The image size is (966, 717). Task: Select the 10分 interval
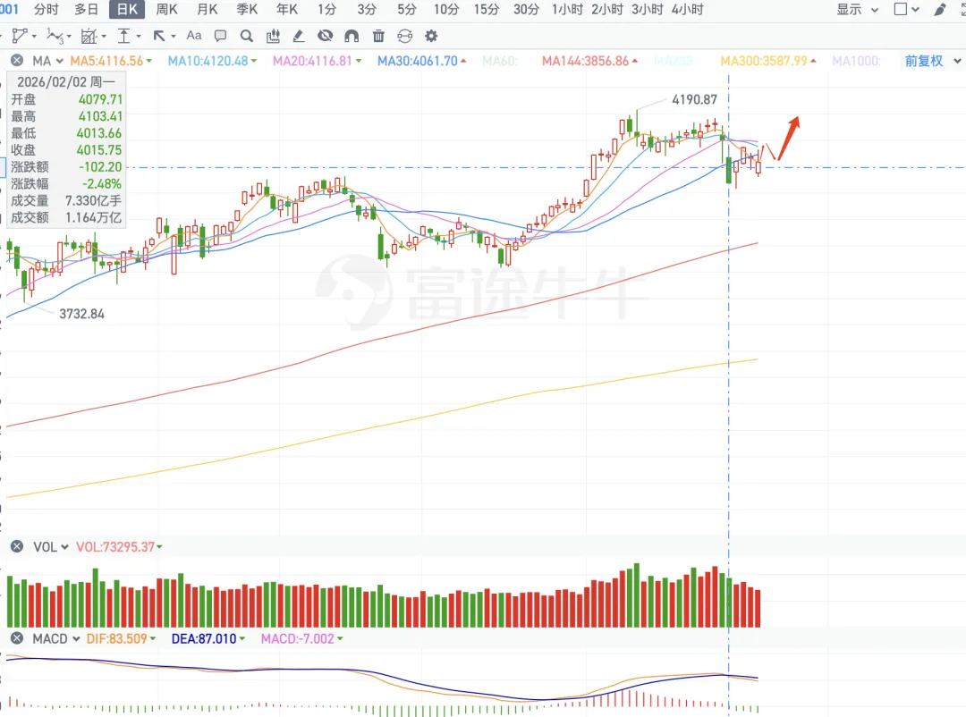point(446,9)
